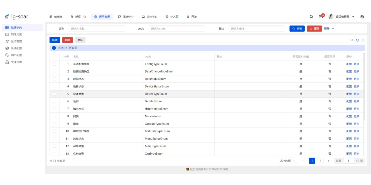
Task: Click the user avatar picture
Action: point(331,17)
